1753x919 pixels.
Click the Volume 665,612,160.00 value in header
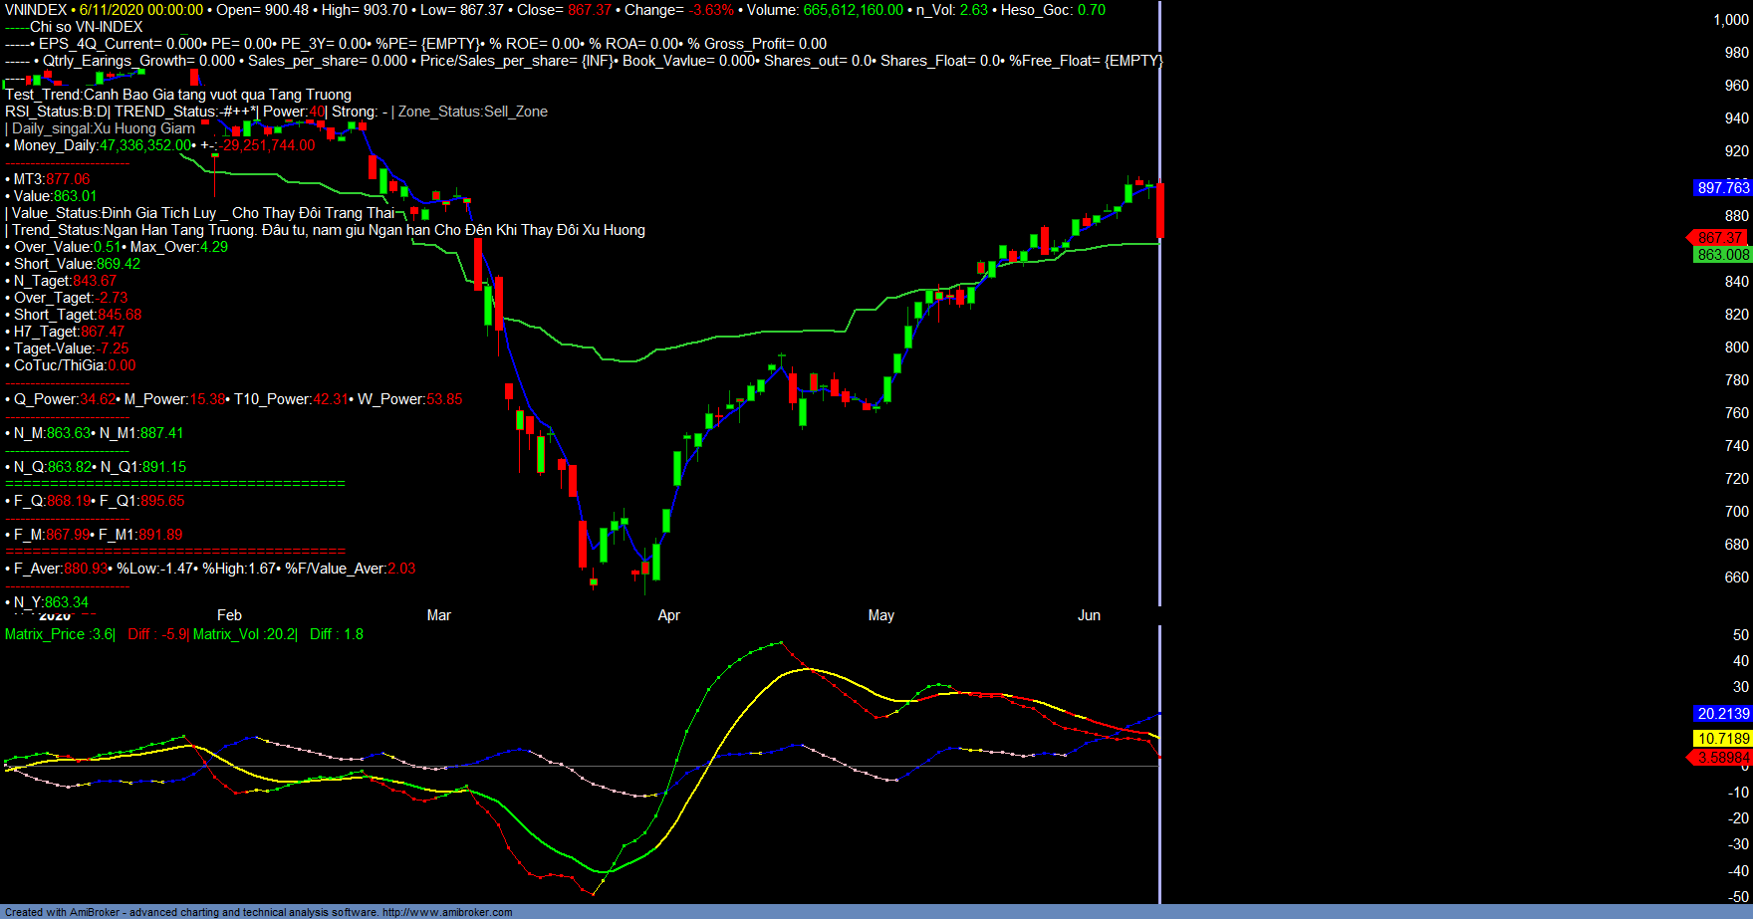click(853, 10)
